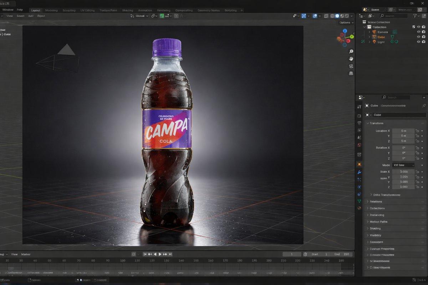Disable Light in renders via camera icon
428x285 pixels.
pyautogui.click(x=424, y=42)
